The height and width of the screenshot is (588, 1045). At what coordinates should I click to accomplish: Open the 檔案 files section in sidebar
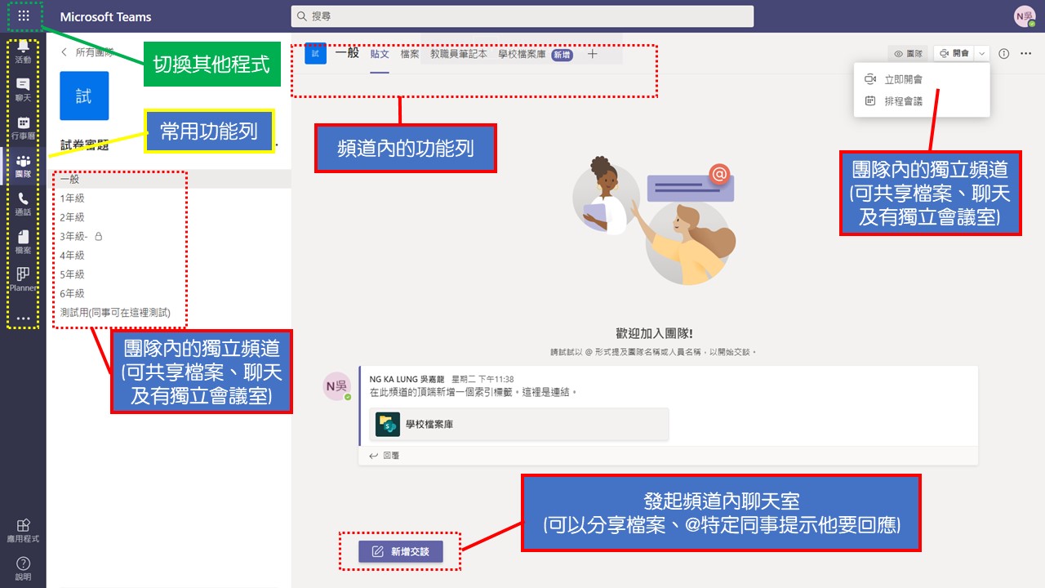tap(23, 243)
